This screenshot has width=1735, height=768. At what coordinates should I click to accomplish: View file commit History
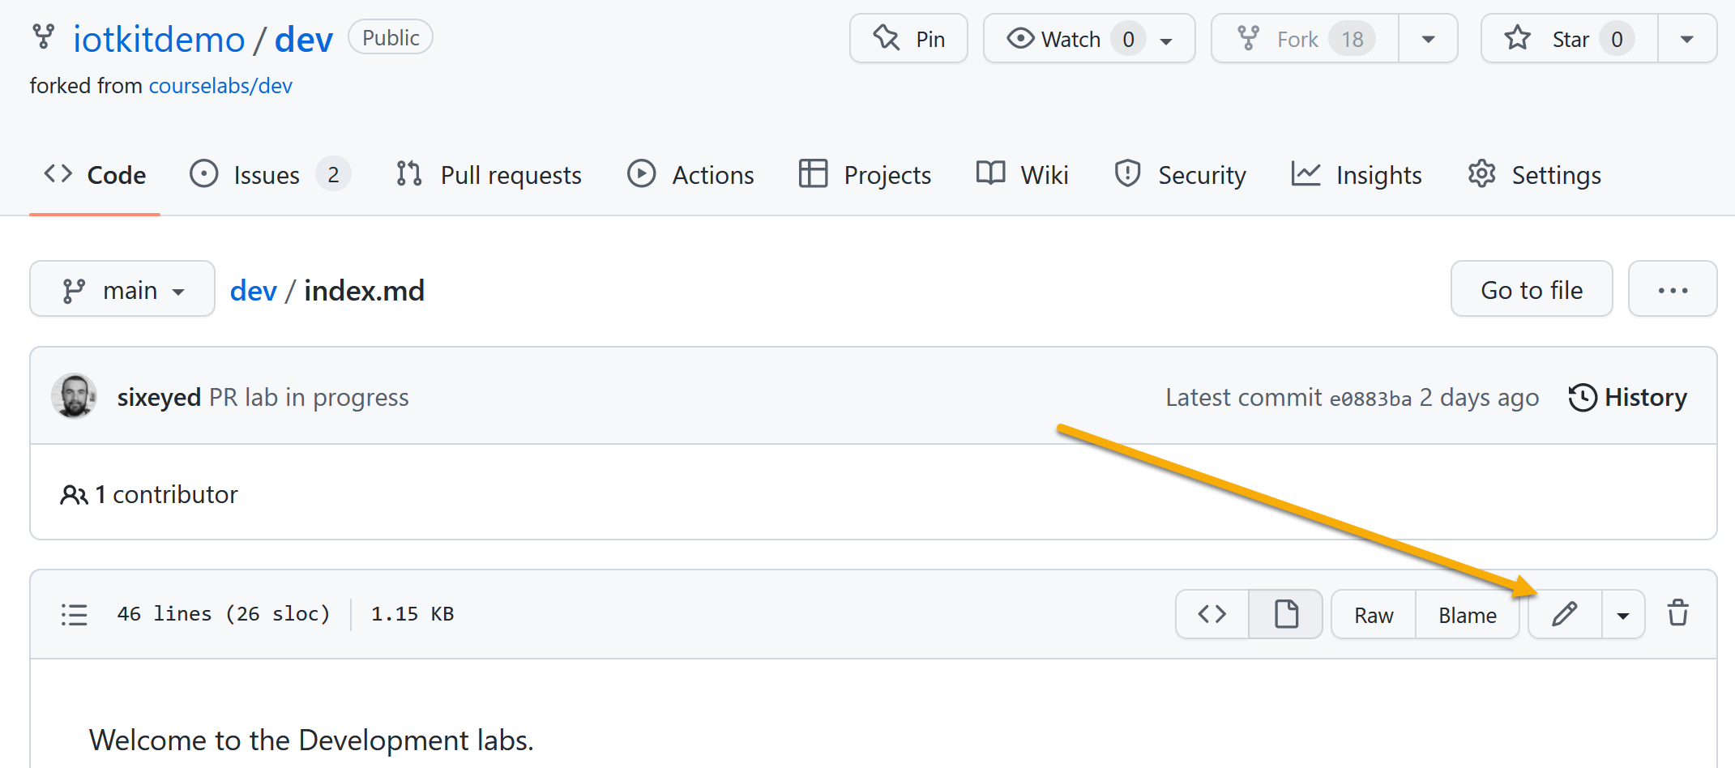(x=1628, y=397)
